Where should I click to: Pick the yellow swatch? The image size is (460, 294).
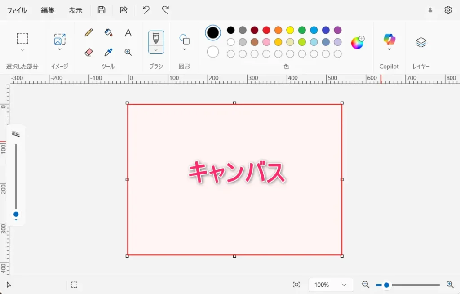click(290, 30)
